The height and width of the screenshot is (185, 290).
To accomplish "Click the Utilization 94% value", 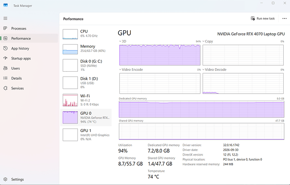I will pyautogui.click(x=123, y=151).
